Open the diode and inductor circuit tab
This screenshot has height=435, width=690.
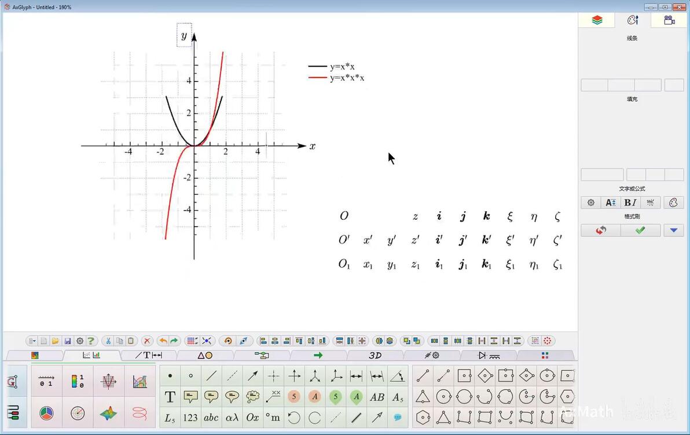(489, 355)
